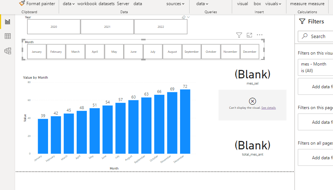Image resolution: width=333 pixels, height=190 pixels.
Task: Click the error X icon in broken visual
Action: click(253, 101)
